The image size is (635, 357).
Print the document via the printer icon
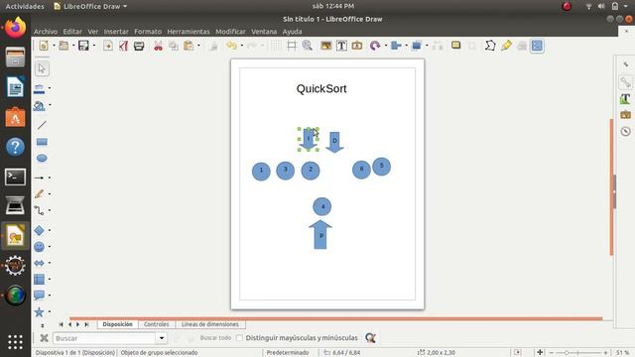click(x=139, y=46)
